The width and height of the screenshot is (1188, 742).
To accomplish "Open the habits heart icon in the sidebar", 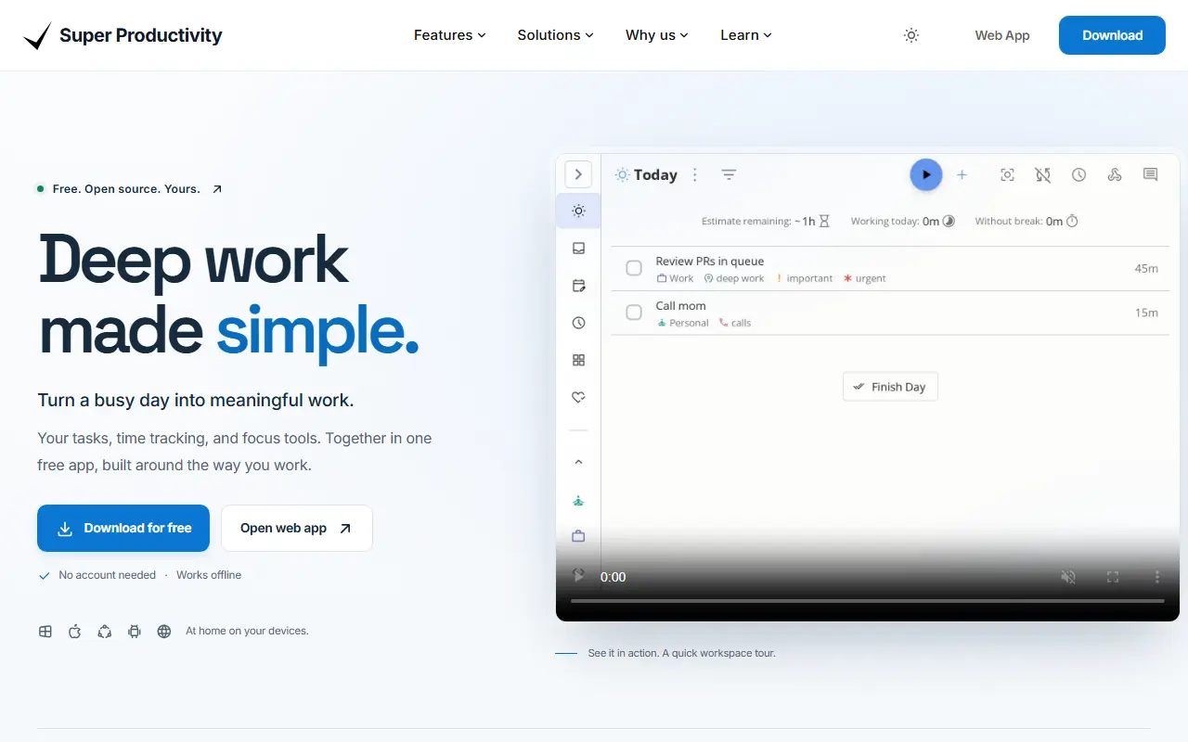I will pyautogui.click(x=578, y=397).
